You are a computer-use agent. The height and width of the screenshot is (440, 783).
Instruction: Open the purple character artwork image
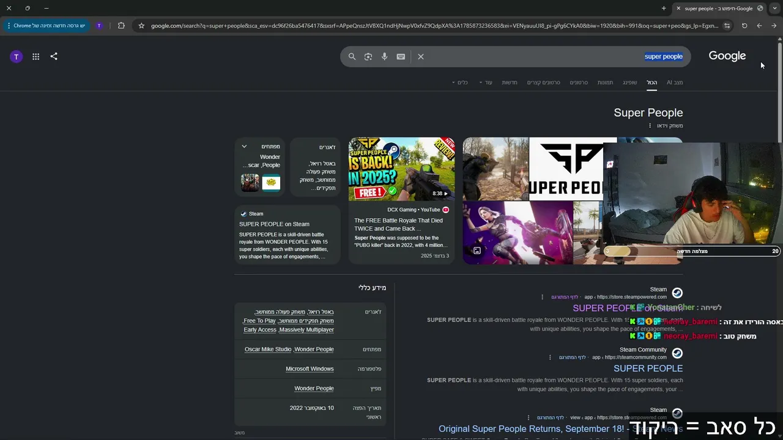tap(518, 233)
